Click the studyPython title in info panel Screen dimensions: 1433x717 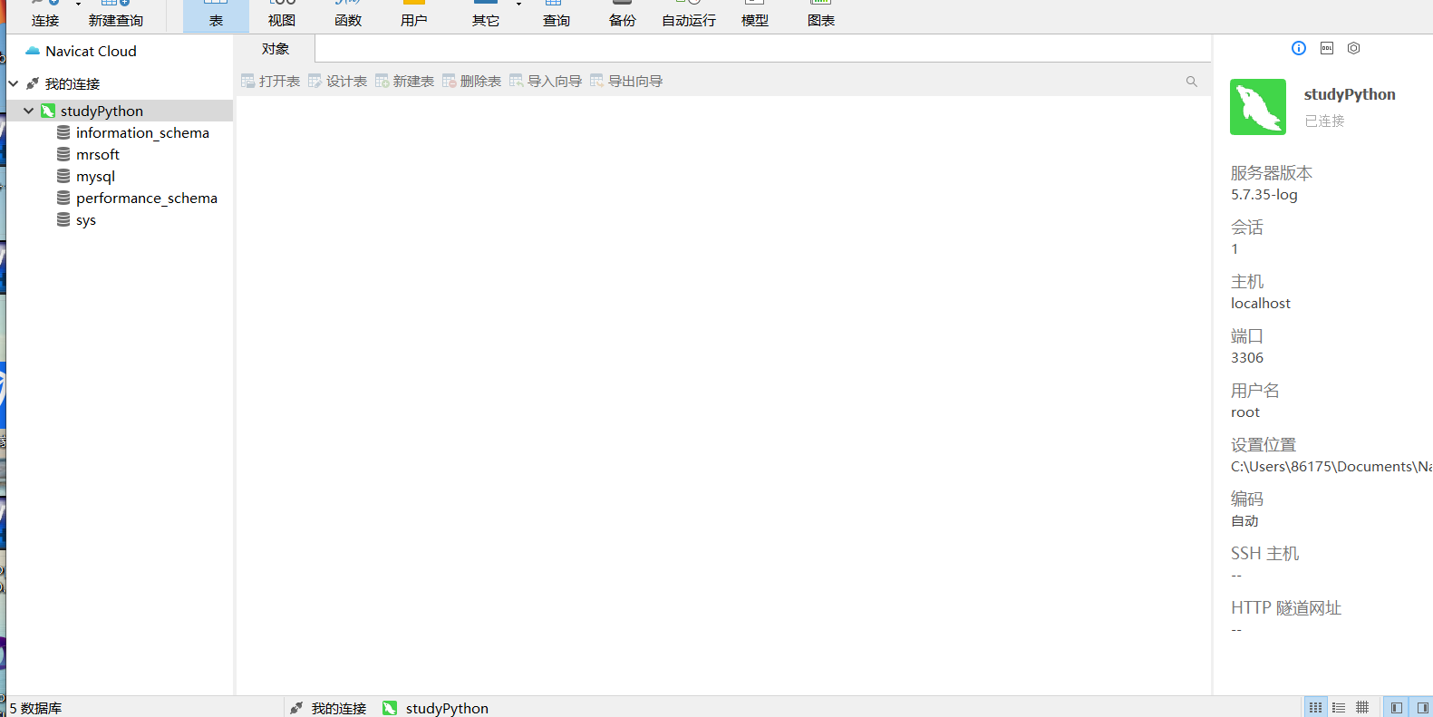coord(1350,94)
